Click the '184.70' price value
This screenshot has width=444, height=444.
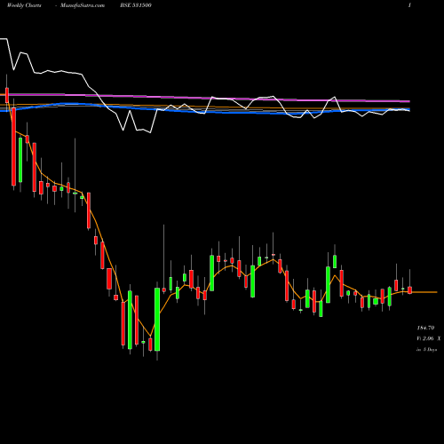[425, 328]
